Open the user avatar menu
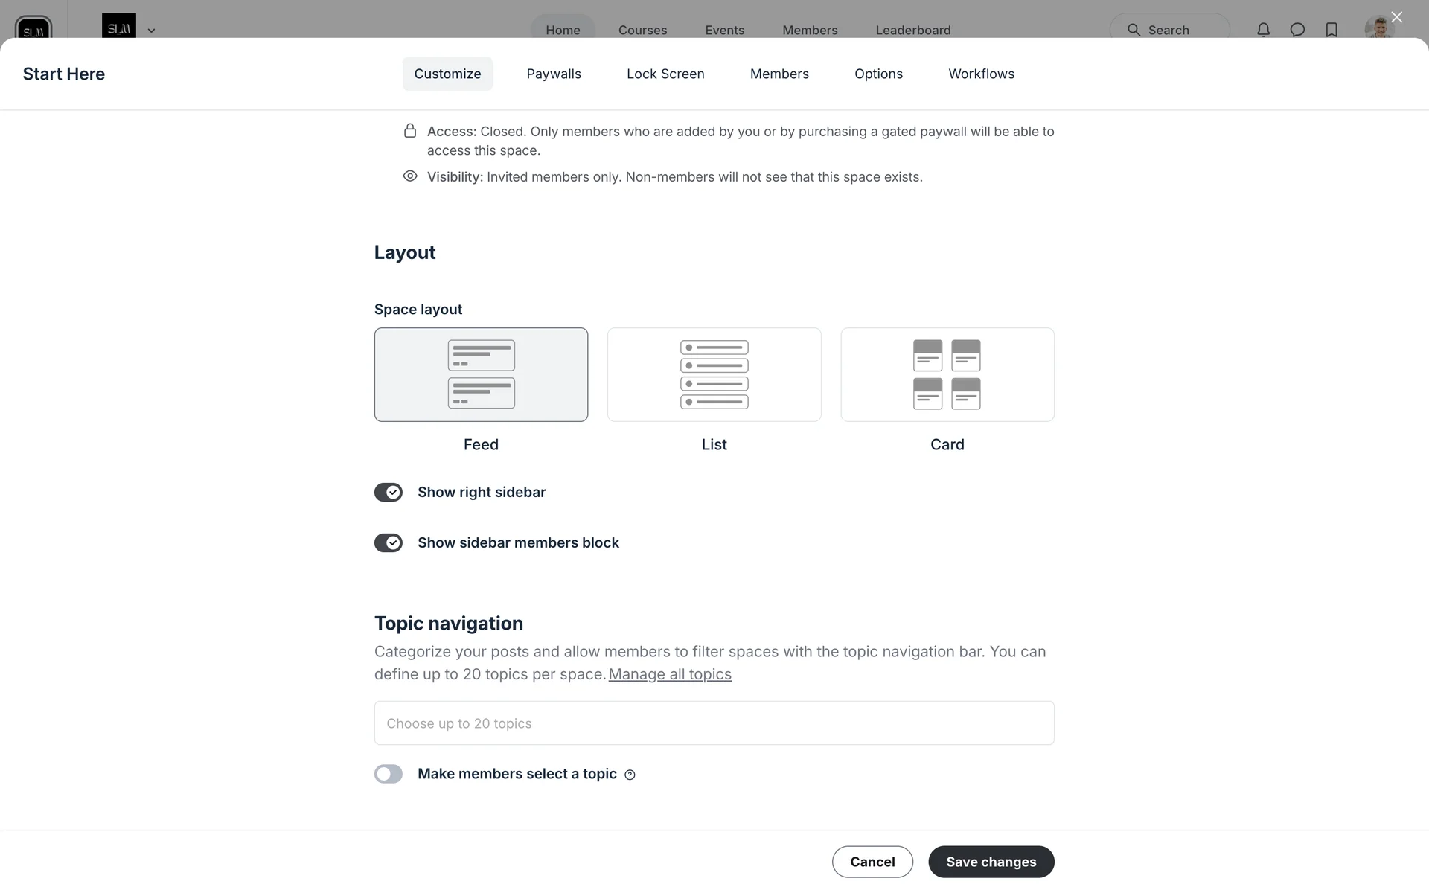This screenshot has width=1429, height=893. (x=1378, y=28)
